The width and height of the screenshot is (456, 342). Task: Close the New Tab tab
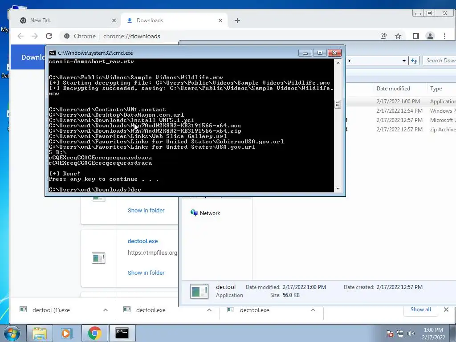(x=114, y=20)
